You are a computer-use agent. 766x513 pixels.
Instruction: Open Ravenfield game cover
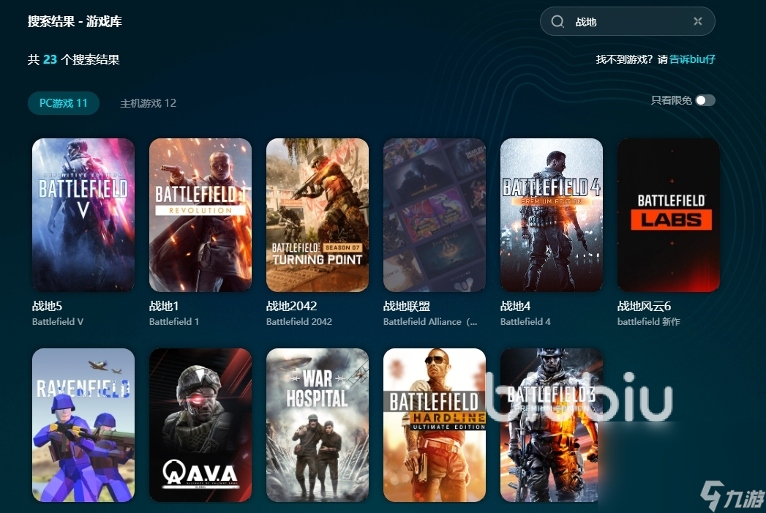click(x=83, y=425)
